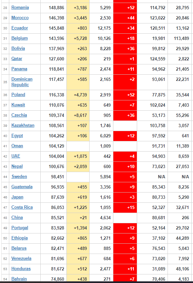Image resolution: width=193 pixels, height=283 pixels.
Task: Click the Ecuador link
Action: click(x=20, y=28)
